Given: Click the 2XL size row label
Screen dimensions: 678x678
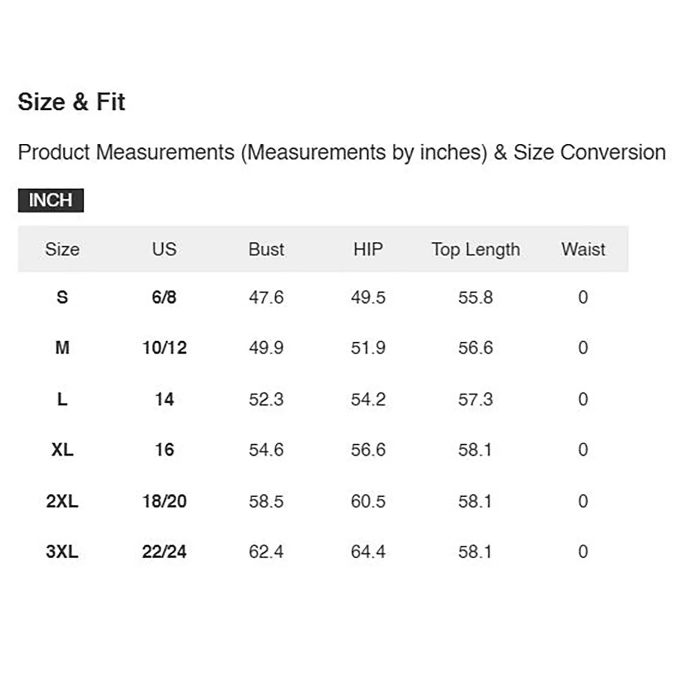Looking at the screenshot, I should (x=62, y=501).
